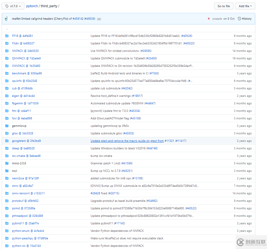Open the pytorch breadcrumb link
Viewport: 267px width, 249px height.
click(32, 6)
